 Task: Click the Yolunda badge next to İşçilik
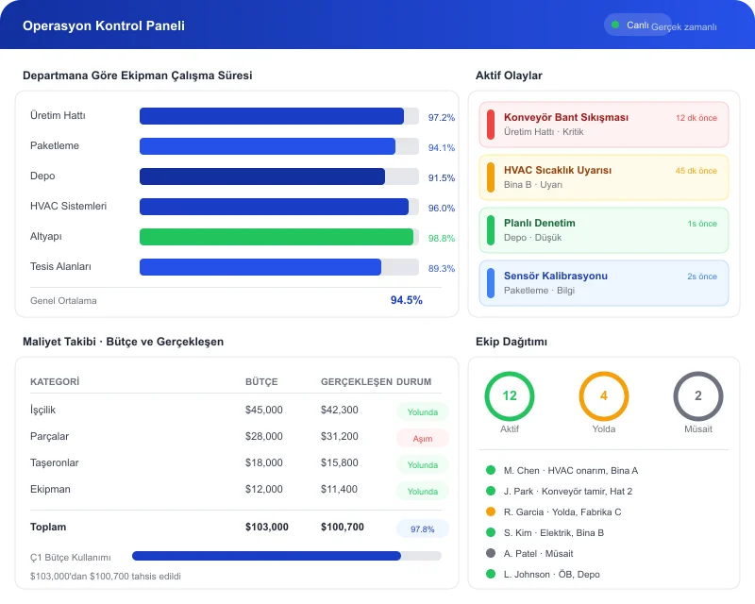coord(422,411)
